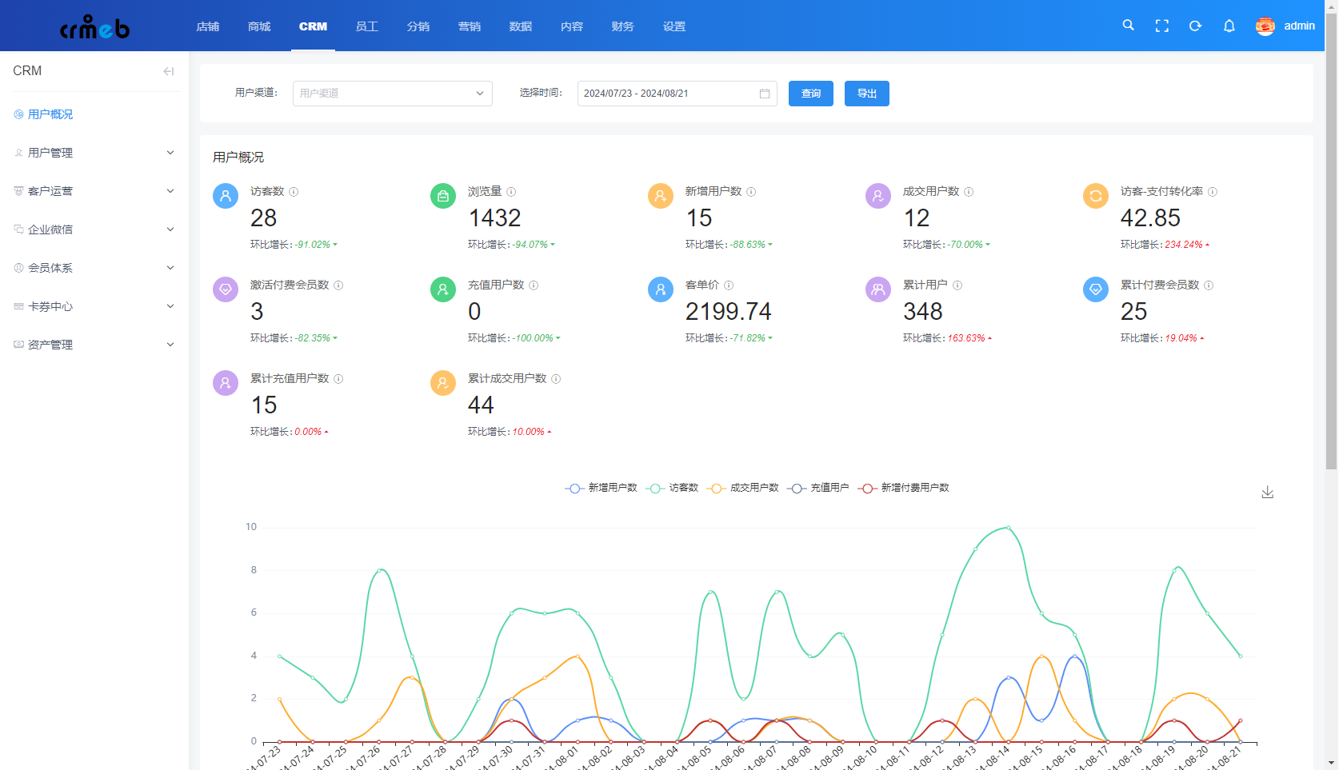
Task: Click the info icon next to 访客数
Action: [x=294, y=192]
